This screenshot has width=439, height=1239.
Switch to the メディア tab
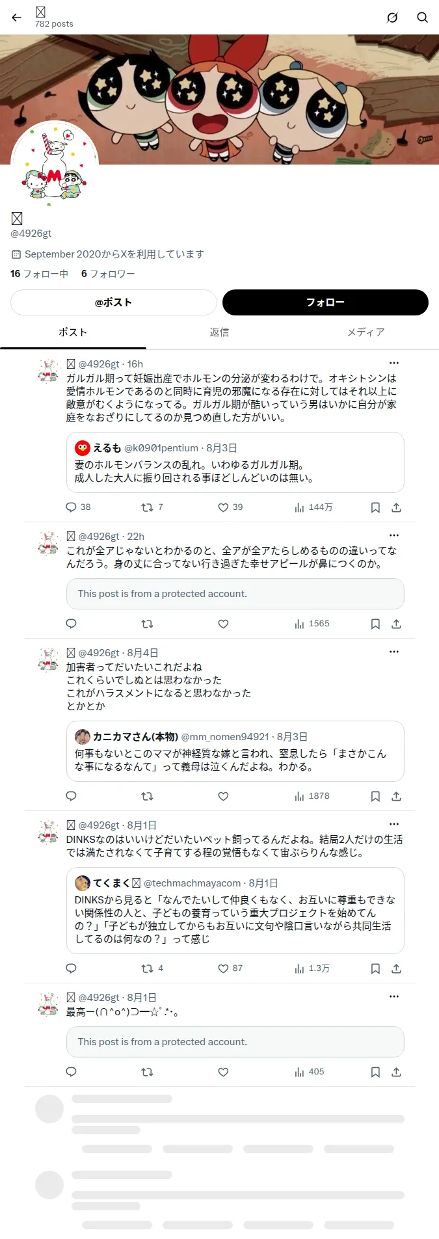tap(366, 332)
